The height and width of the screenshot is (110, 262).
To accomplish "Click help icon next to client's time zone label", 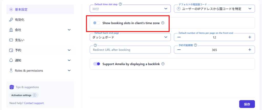I will pos(163,23).
